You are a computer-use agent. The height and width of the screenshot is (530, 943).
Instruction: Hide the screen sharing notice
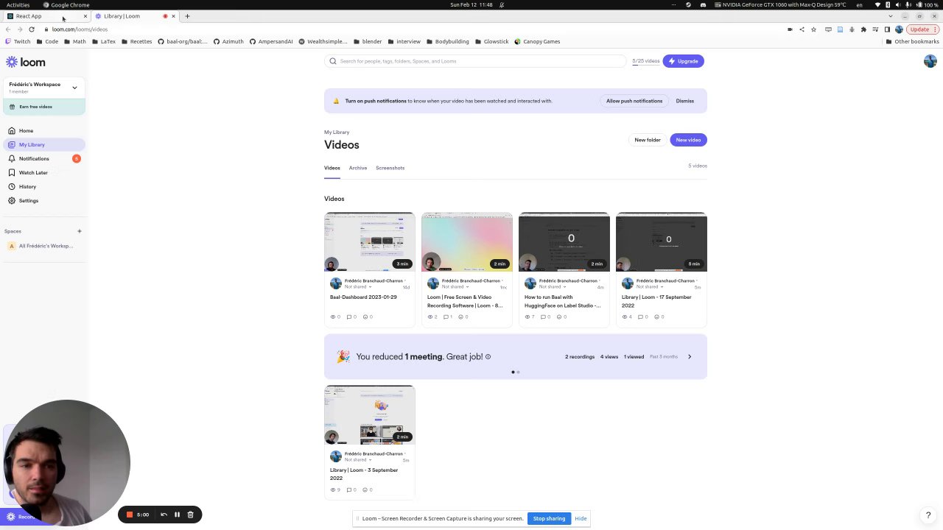[581, 519]
